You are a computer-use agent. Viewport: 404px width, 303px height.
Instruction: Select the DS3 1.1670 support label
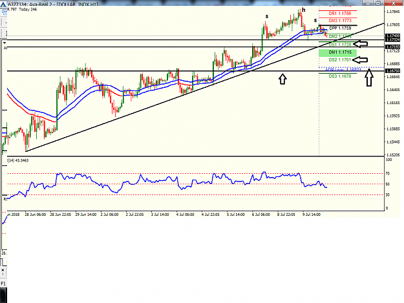tap(340, 76)
